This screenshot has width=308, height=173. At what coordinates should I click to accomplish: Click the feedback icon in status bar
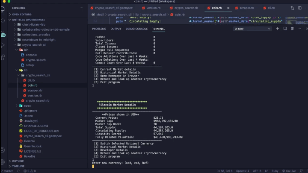click(301, 171)
